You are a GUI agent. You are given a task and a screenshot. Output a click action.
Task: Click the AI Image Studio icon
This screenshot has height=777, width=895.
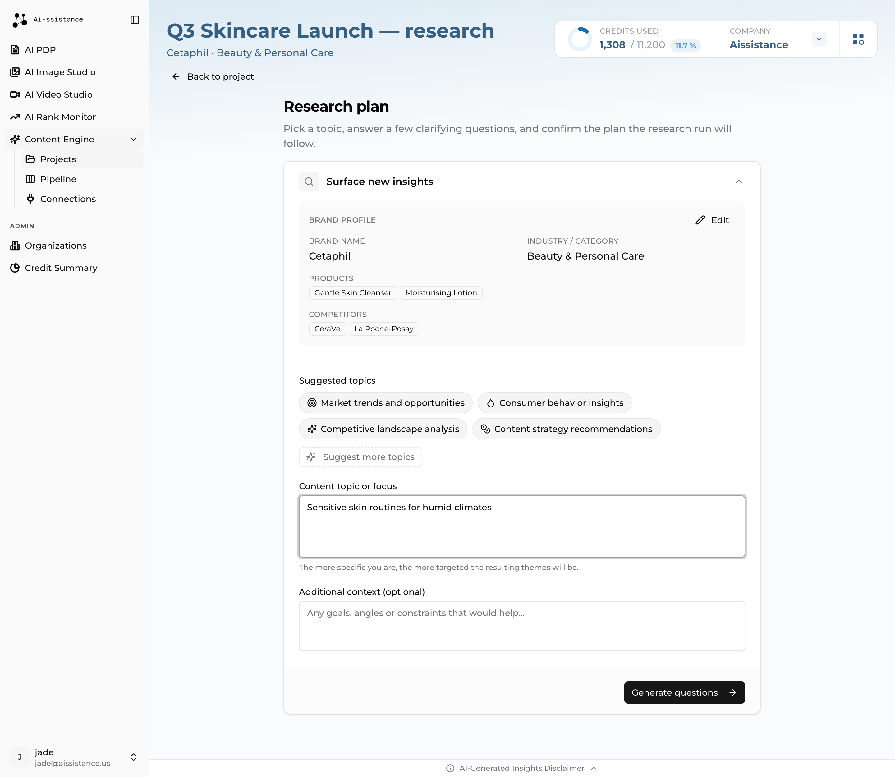(x=15, y=72)
